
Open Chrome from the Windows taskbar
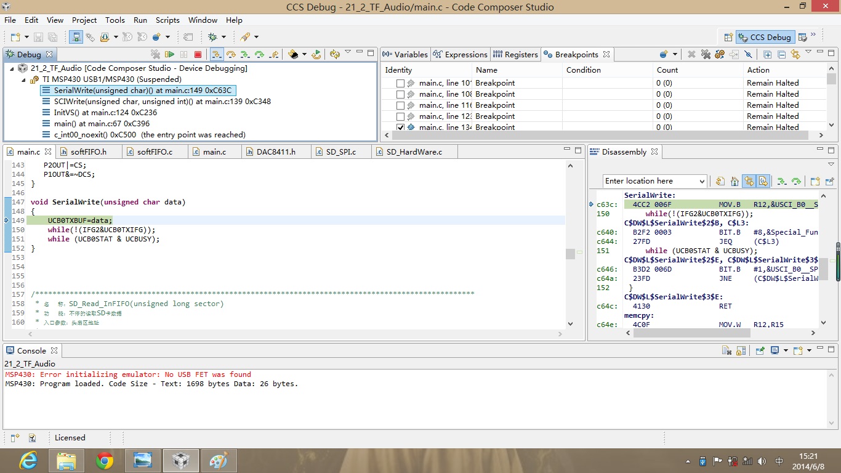pyautogui.click(x=105, y=460)
